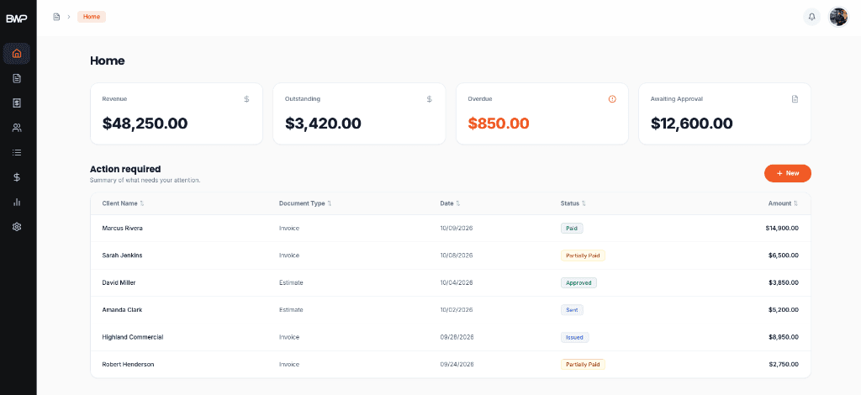Click the alert icon on Overdue card

(612, 99)
